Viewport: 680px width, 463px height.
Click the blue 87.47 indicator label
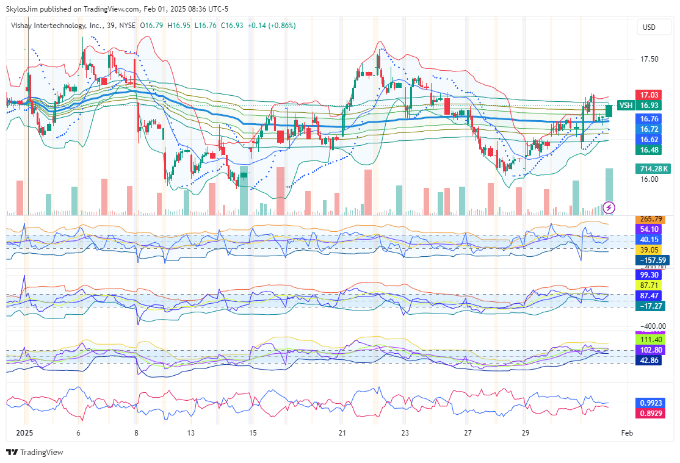coord(649,296)
